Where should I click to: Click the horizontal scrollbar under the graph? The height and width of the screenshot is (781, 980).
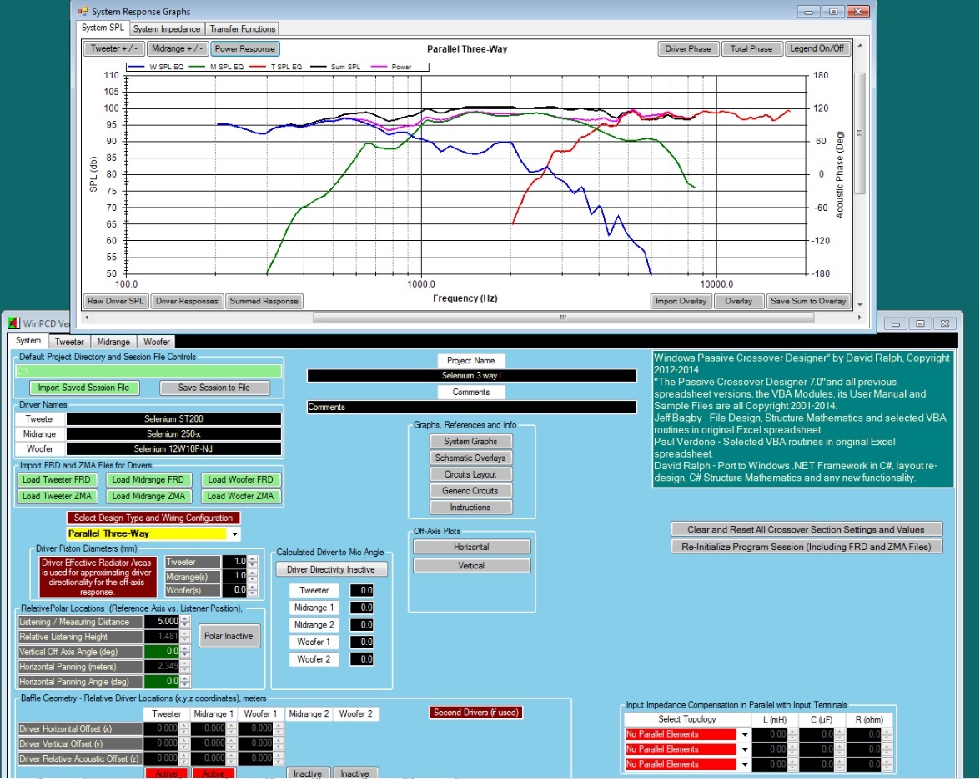point(562,318)
